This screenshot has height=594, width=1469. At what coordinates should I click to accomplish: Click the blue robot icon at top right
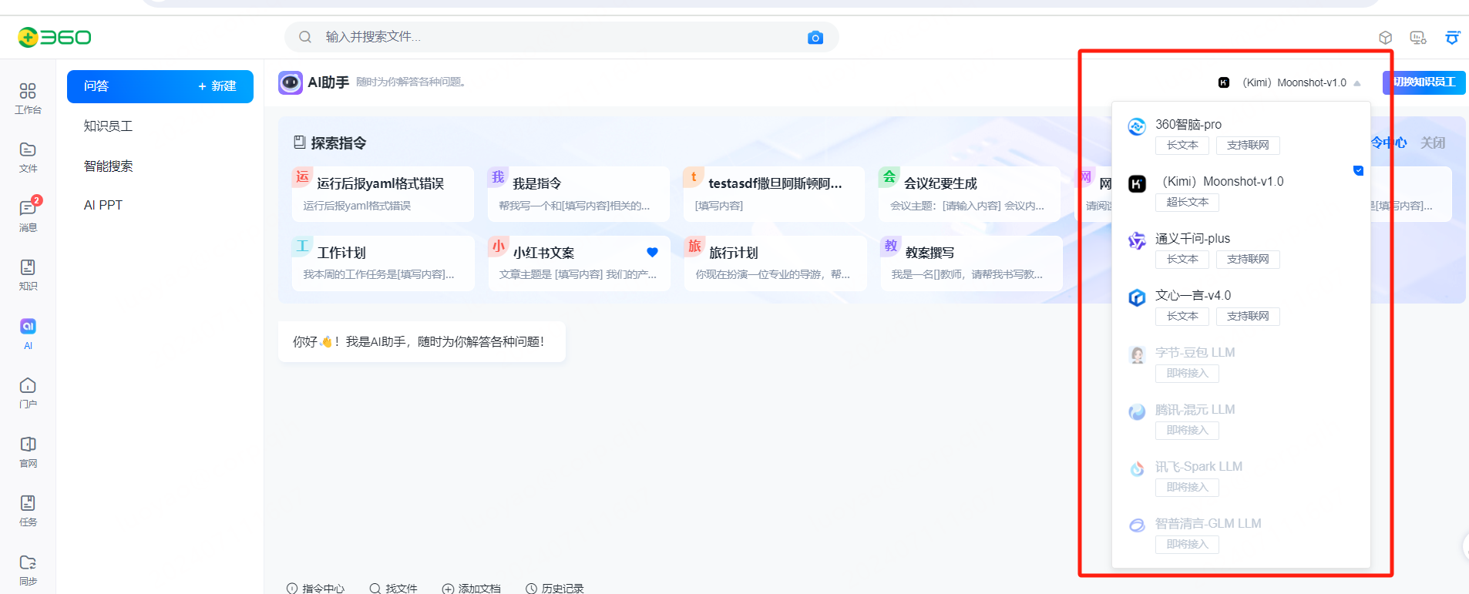pos(1452,37)
